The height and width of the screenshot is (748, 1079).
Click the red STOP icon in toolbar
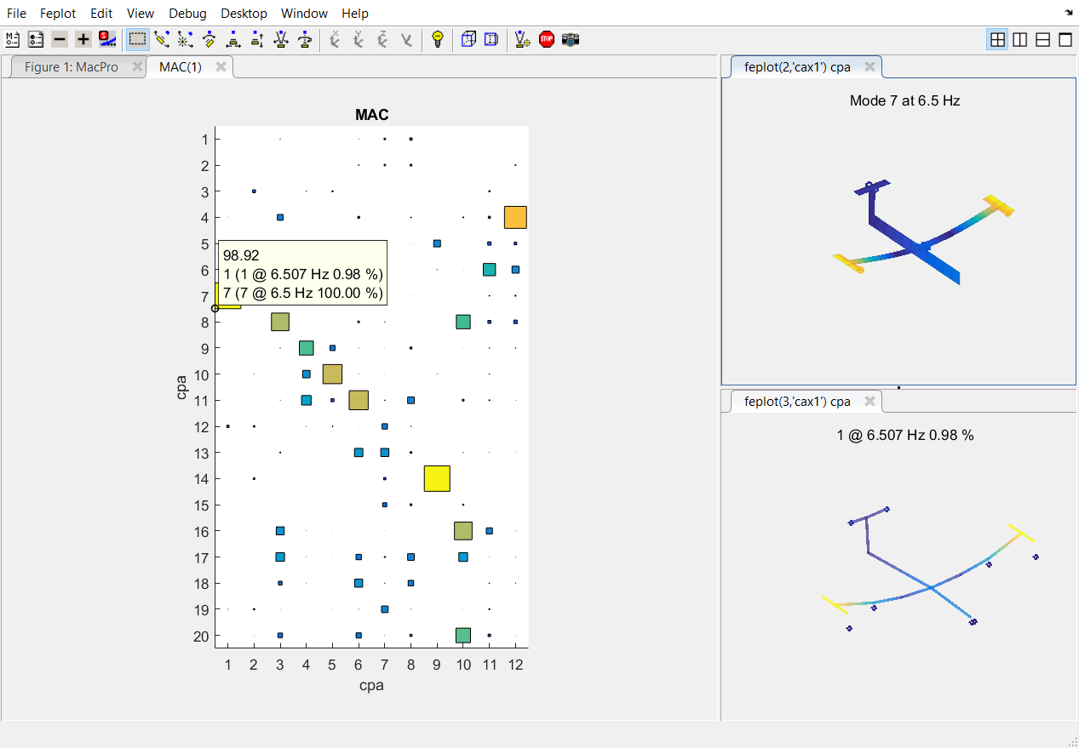point(547,39)
